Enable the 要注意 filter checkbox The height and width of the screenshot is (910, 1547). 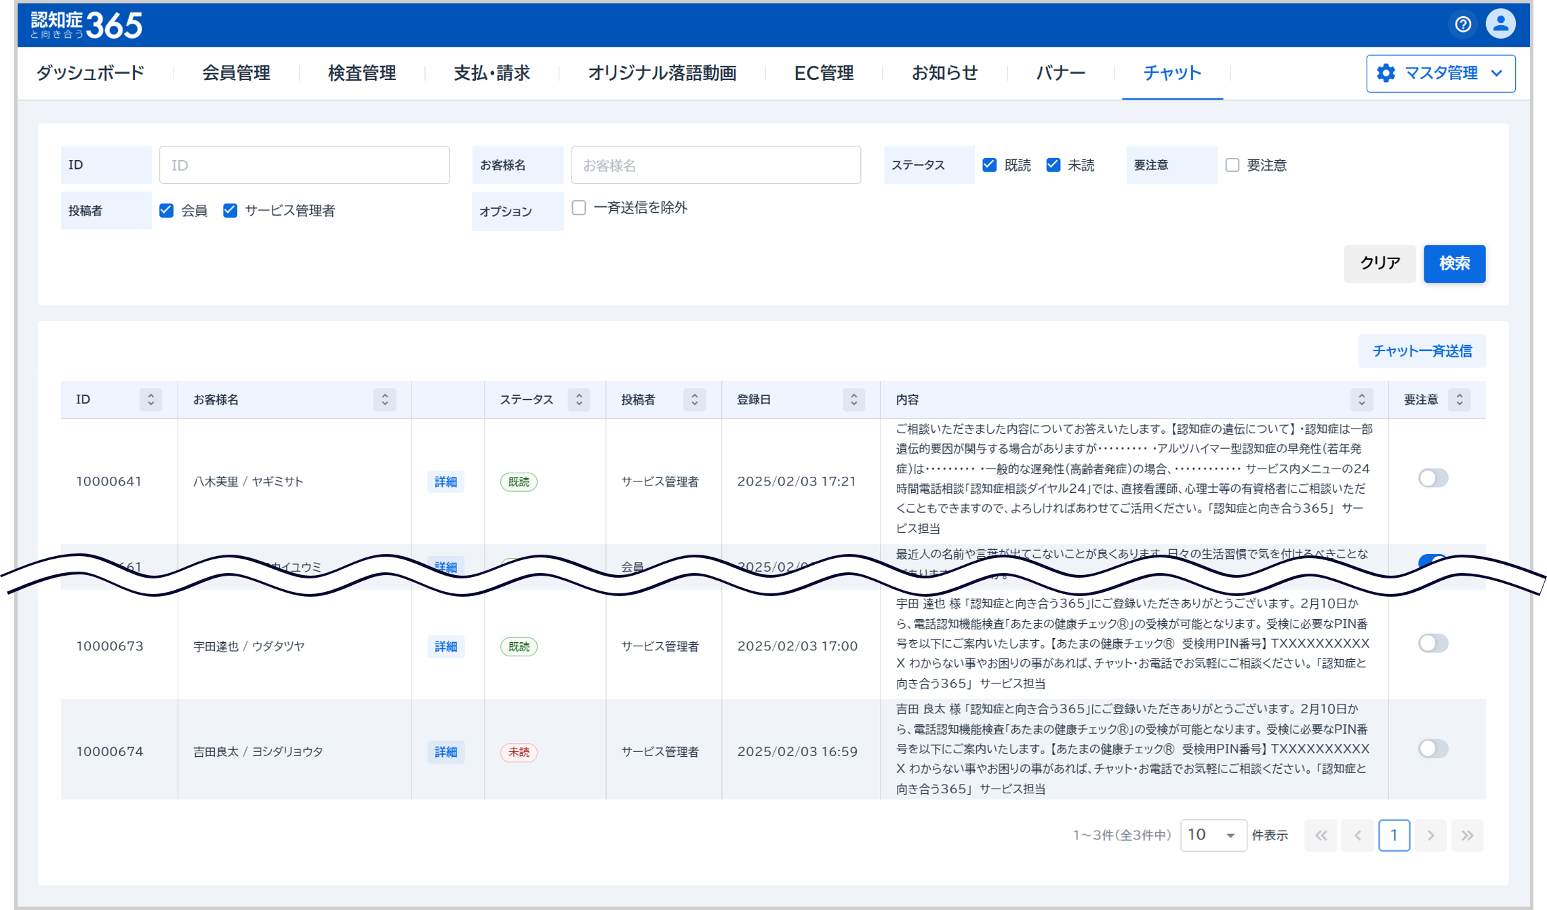(x=1232, y=165)
